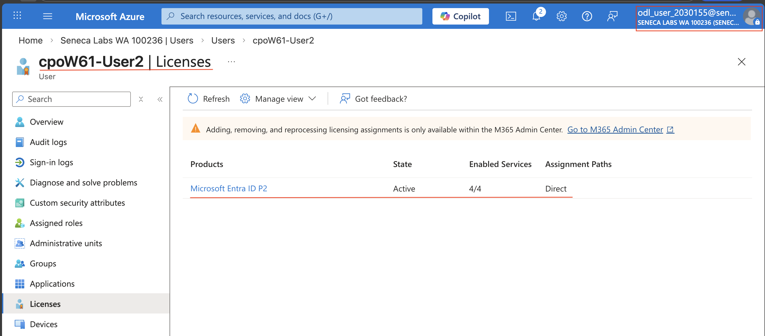Viewport: 765px width, 336px height.
Task: Launch Cloud Shell from the top bar
Action: (511, 16)
